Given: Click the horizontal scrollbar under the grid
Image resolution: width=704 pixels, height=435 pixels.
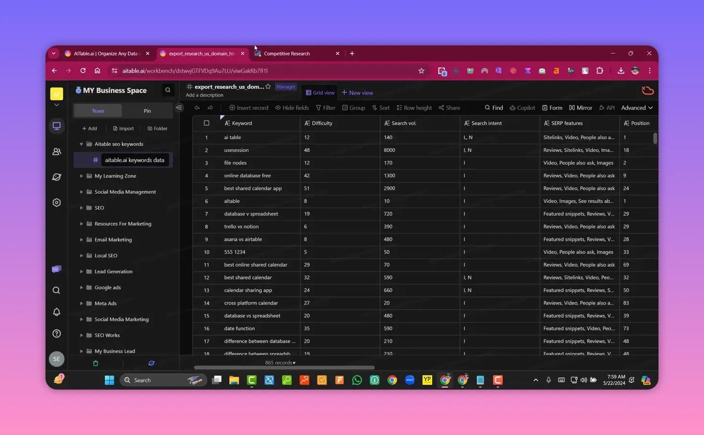Looking at the screenshot, I should pos(284,368).
